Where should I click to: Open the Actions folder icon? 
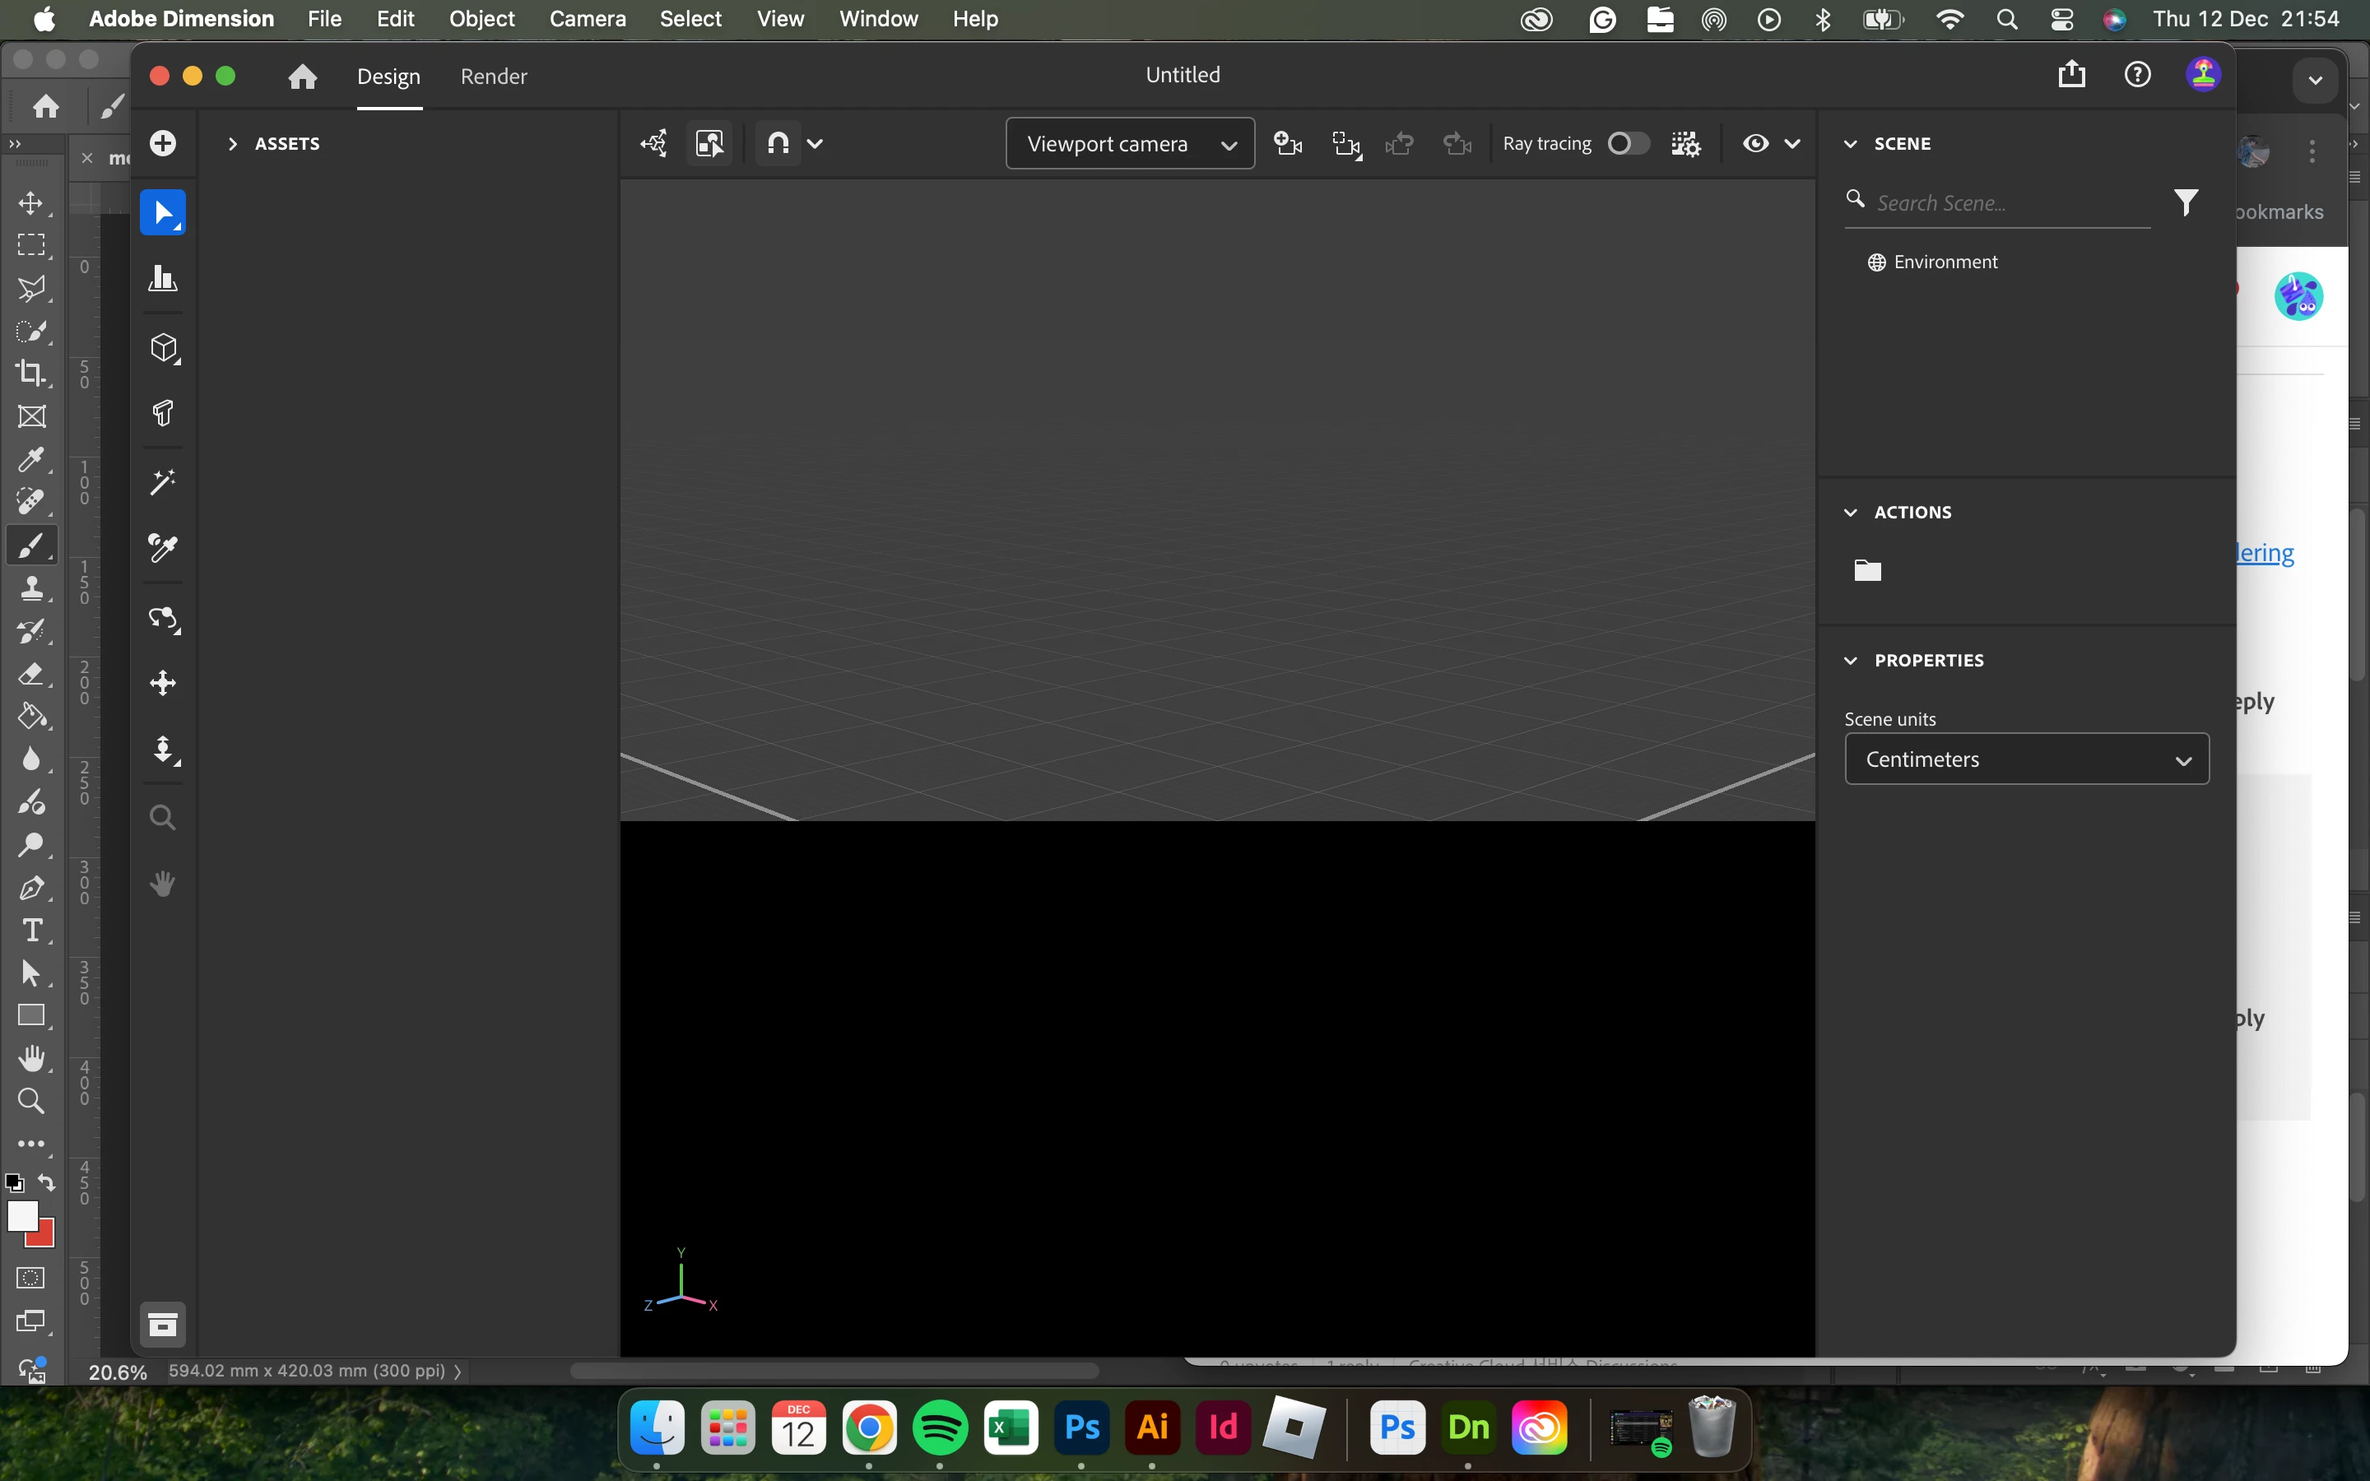click(1866, 570)
